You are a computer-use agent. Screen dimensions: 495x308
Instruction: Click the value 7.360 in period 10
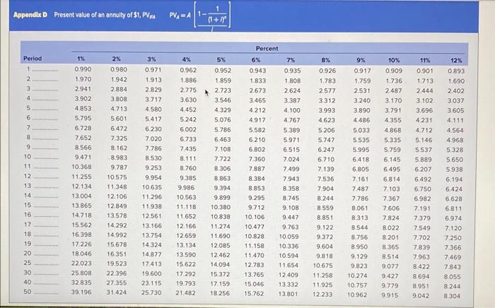(x=257, y=159)
